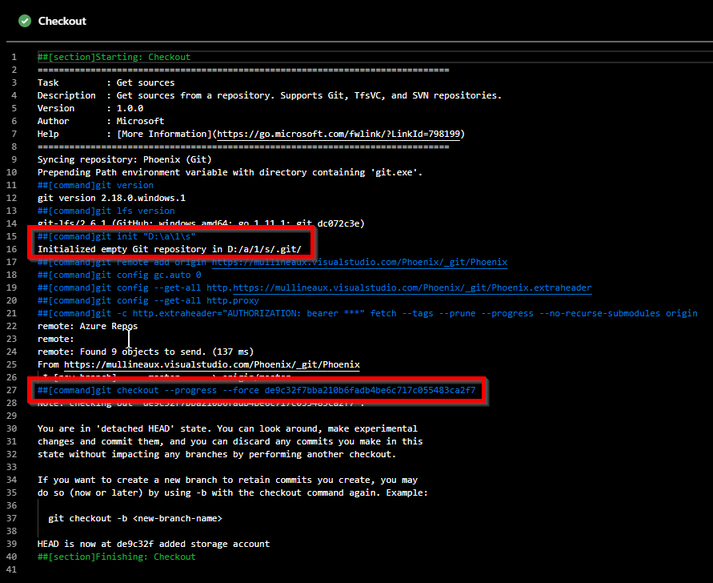The height and width of the screenshot is (583, 713).
Task: Click the "git checkout -b <new-branch-name>" example
Action: pos(134,518)
